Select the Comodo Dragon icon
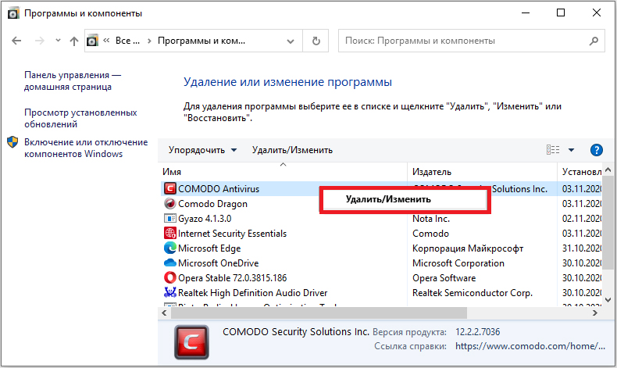Viewport: 617px width, 368px height. click(x=169, y=203)
